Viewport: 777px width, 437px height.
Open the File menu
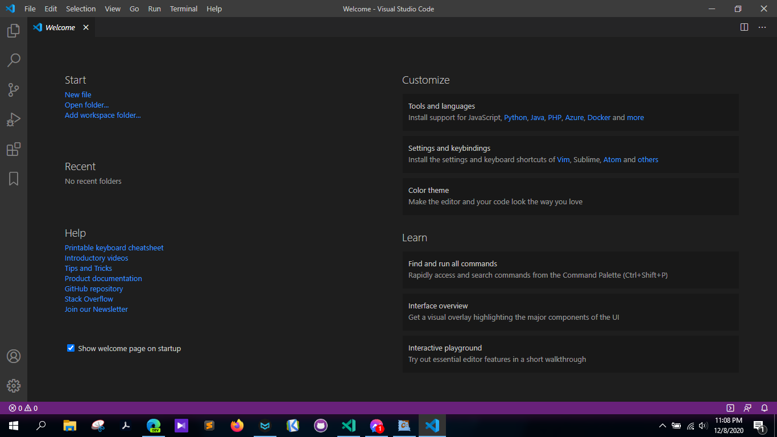click(30, 9)
